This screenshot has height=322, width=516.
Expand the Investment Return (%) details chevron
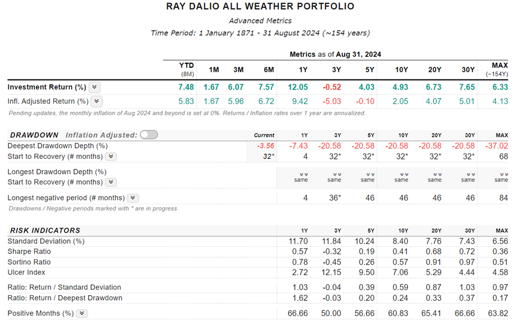(x=94, y=87)
